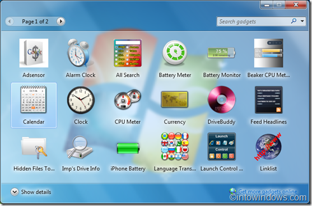The image size is (312, 206).
Task: Go to next gadget page arrow
Action: click(x=60, y=21)
